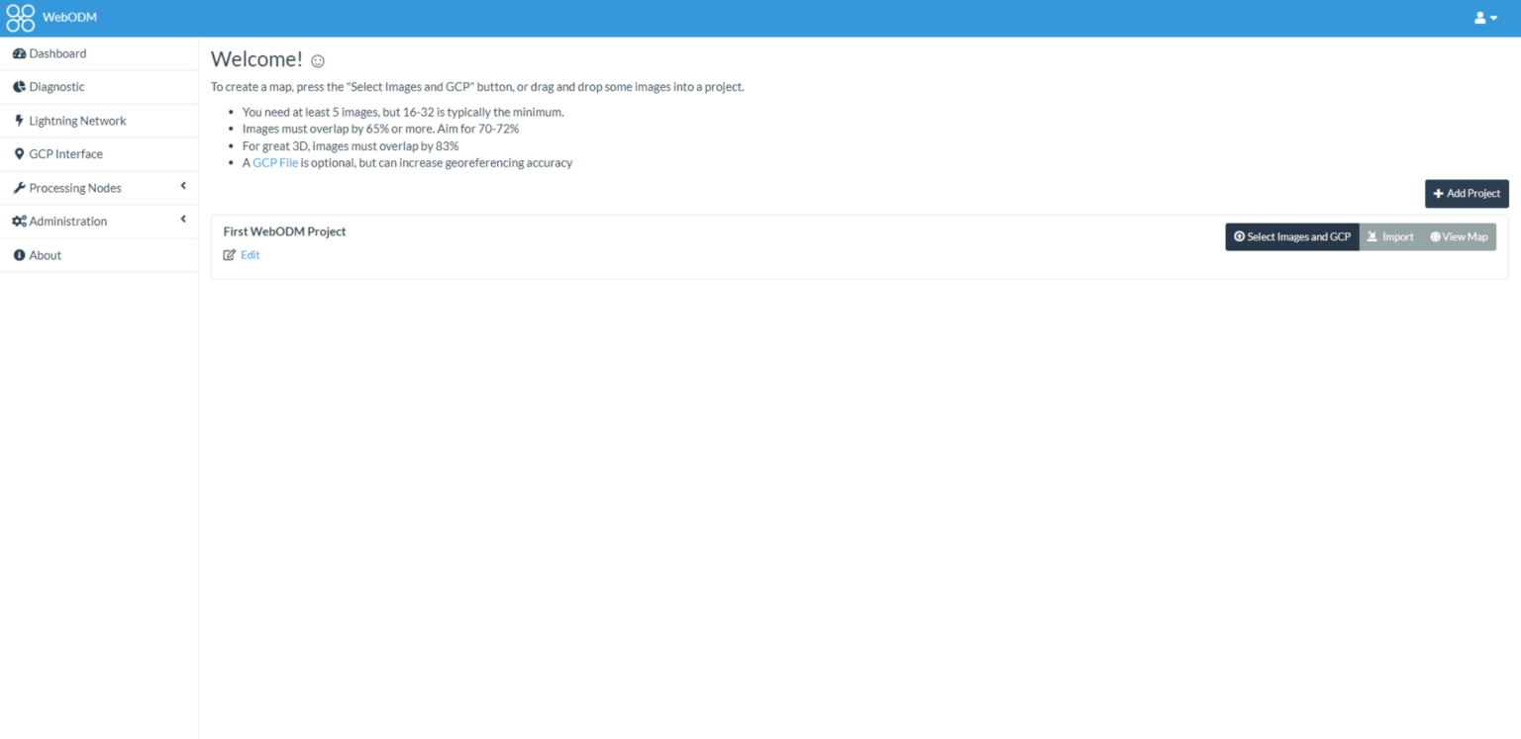Open the About page
The height and width of the screenshot is (739, 1521).
pyautogui.click(x=45, y=255)
